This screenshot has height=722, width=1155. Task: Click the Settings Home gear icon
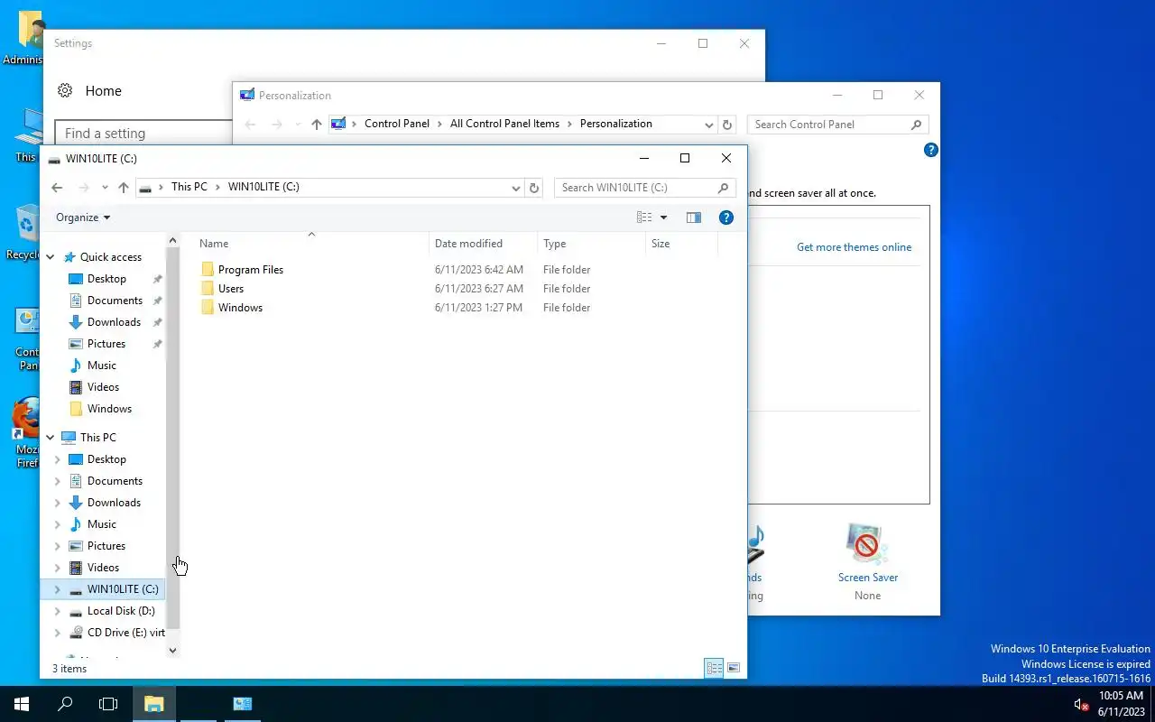[64, 90]
